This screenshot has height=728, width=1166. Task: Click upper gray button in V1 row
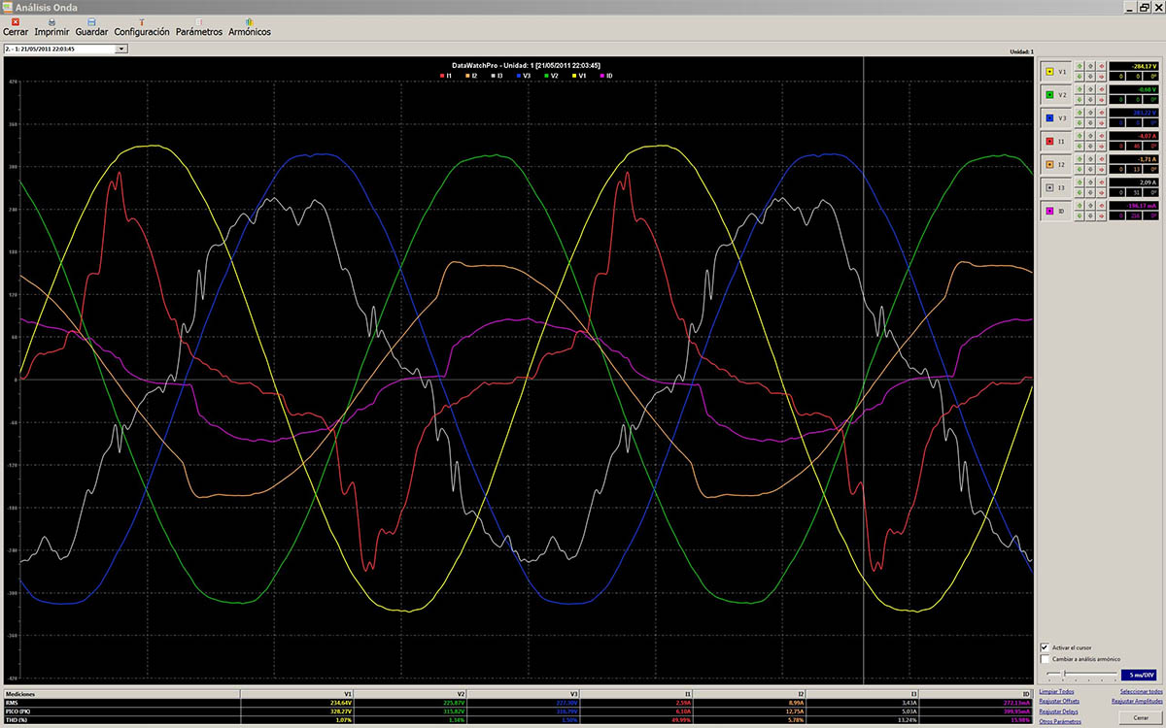point(1091,67)
